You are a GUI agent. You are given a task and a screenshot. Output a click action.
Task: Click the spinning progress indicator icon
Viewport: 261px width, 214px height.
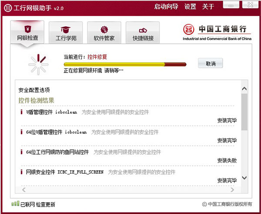[x=38, y=65]
